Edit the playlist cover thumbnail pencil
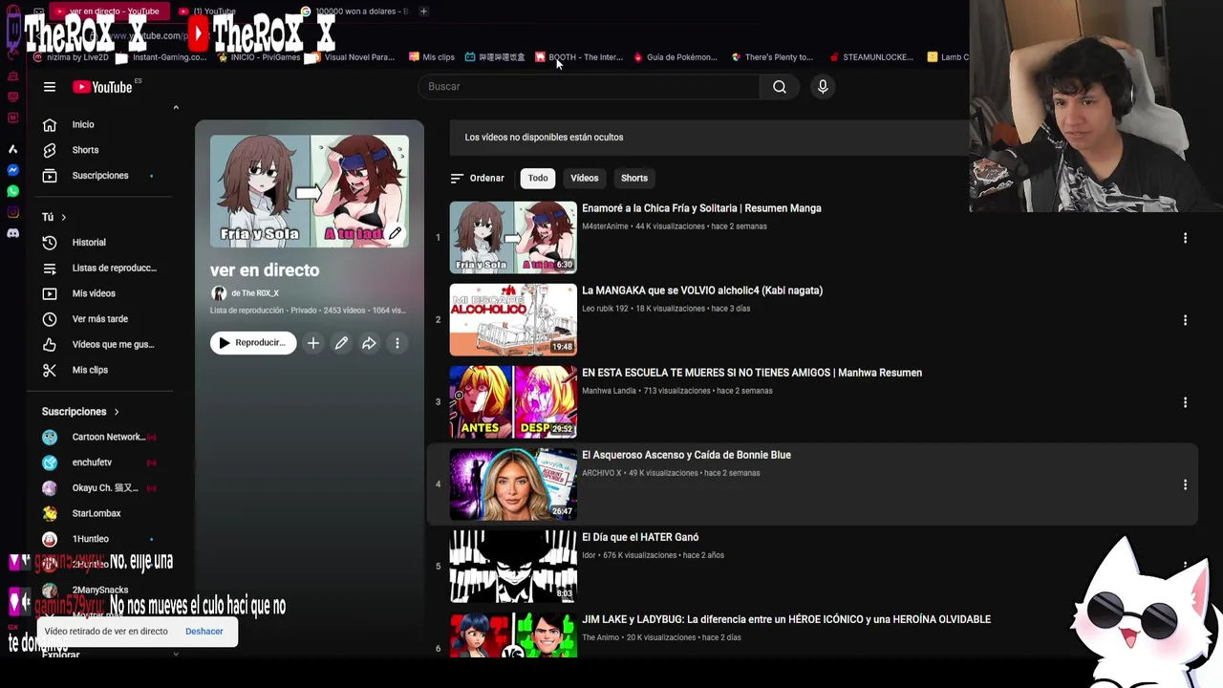 click(x=395, y=233)
